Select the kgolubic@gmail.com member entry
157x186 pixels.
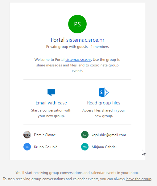[109, 135]
